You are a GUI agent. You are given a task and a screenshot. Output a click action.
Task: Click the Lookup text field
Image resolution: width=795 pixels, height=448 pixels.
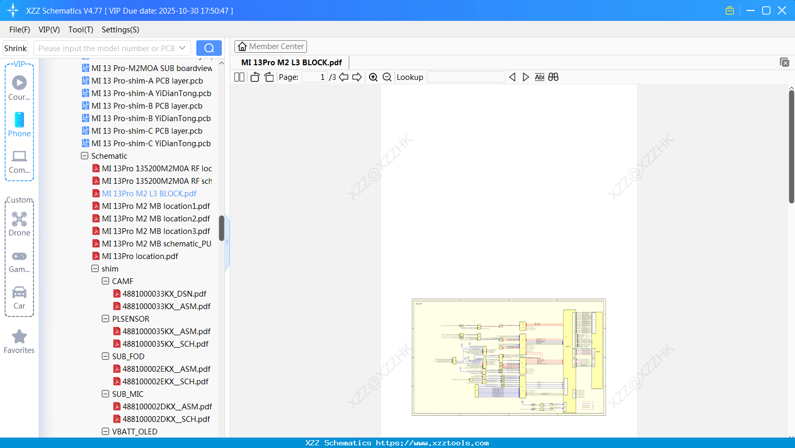[466, 77]
